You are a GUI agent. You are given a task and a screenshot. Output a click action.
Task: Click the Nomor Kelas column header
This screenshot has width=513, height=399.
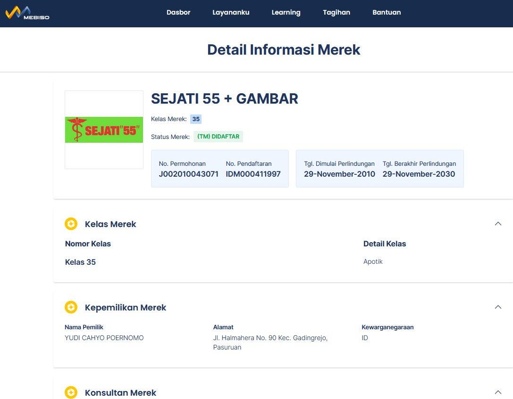coord(88,244)
